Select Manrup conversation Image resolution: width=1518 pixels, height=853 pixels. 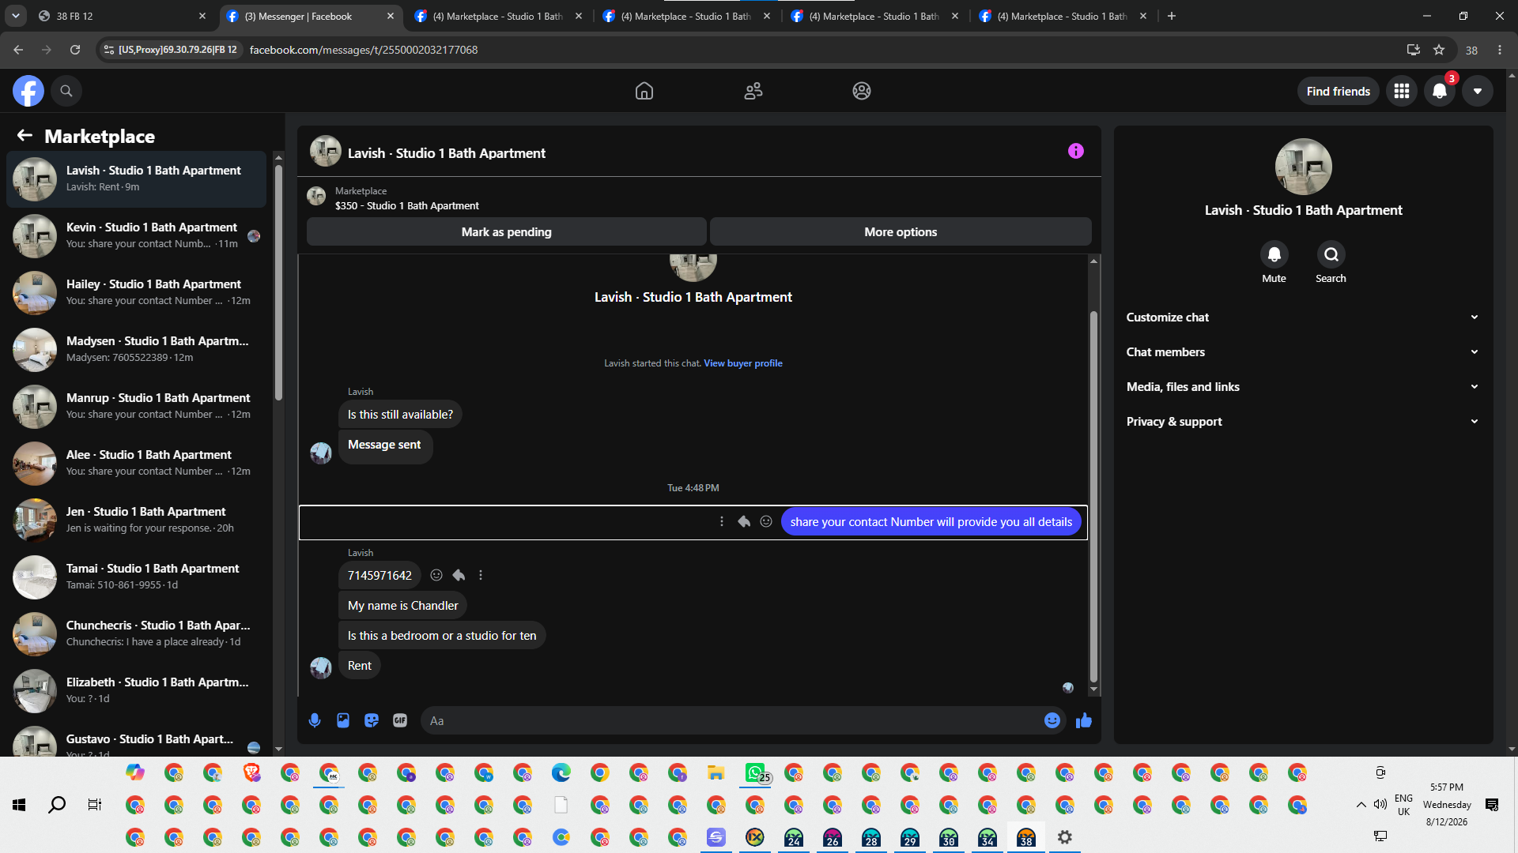pos(137,407)
